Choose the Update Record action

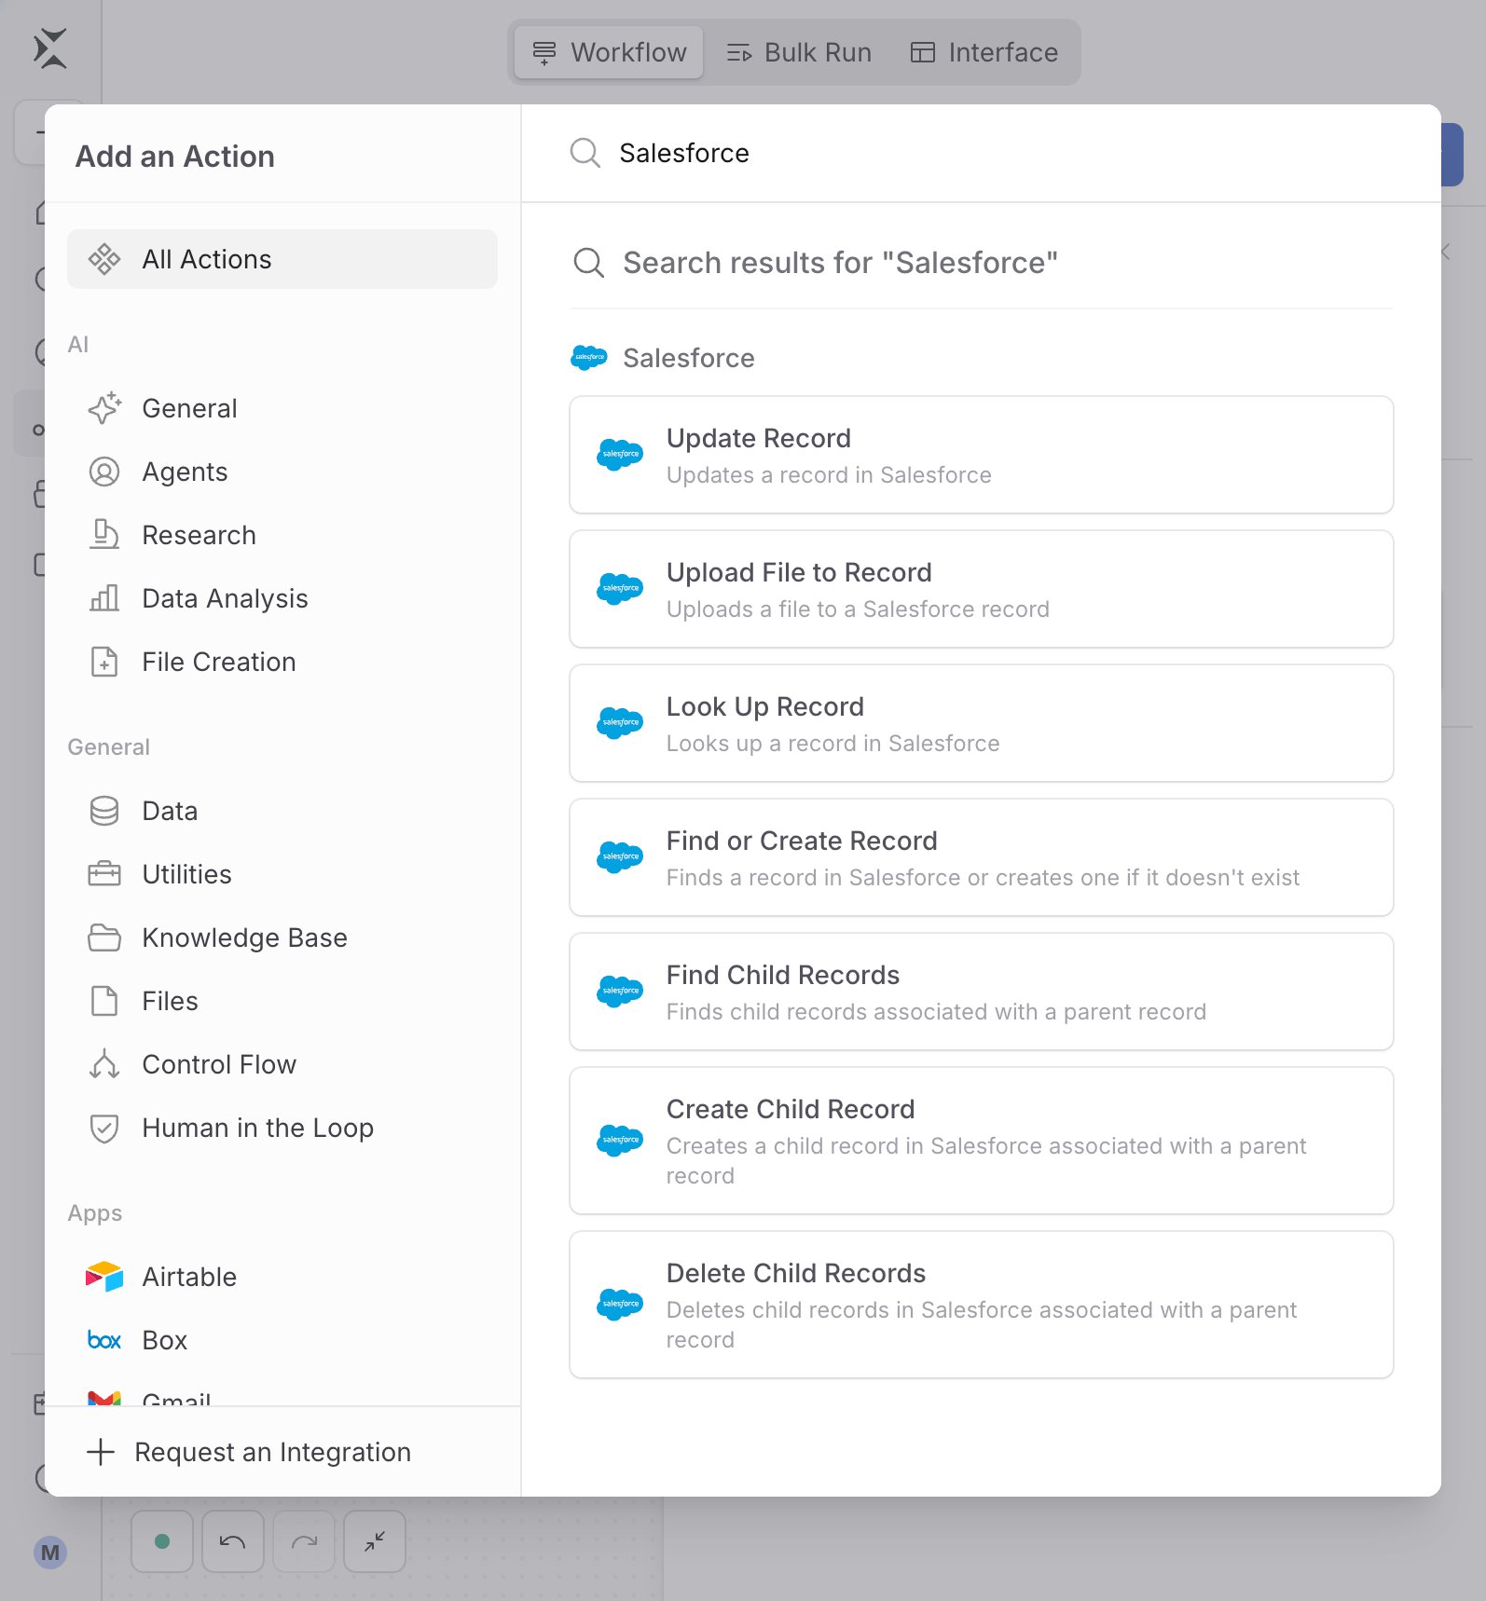(x=982, y=455)
